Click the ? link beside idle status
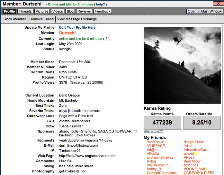 pos(106,39)
